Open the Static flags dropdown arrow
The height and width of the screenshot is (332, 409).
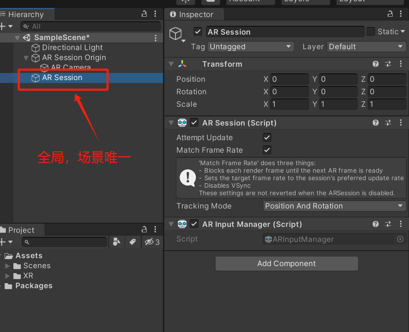(403, 32)
